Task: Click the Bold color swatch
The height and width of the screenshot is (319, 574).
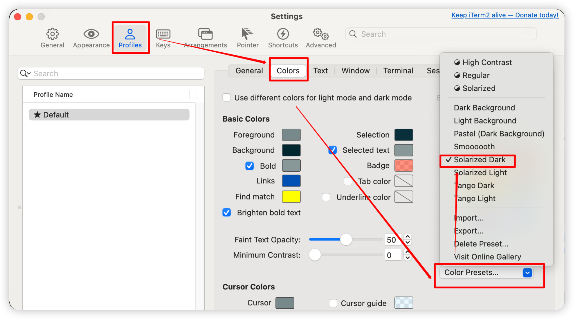Action: coord(291,166)
